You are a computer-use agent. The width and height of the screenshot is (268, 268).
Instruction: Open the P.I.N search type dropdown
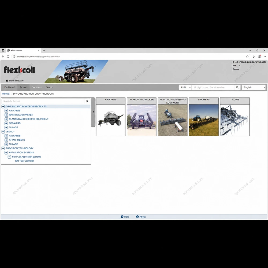click(x=185, y=87)
